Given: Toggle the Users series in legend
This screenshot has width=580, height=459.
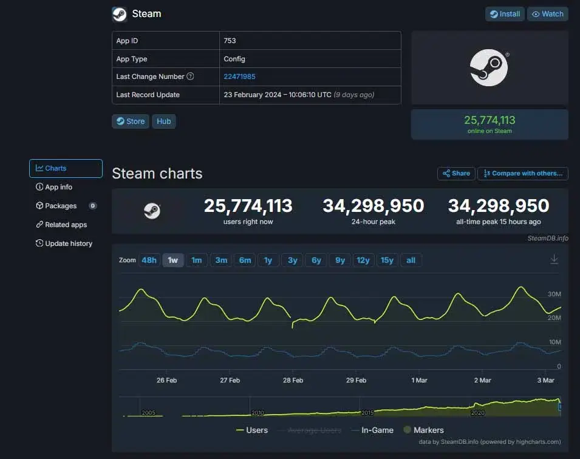Looking at the screenshot, I should point(252,430).
